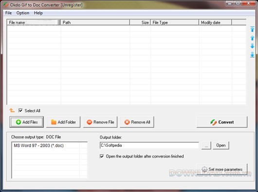Screen dimensions: 258x192
Task: Open the File menu
Action: pyautogui.click(x=8, y=13)
